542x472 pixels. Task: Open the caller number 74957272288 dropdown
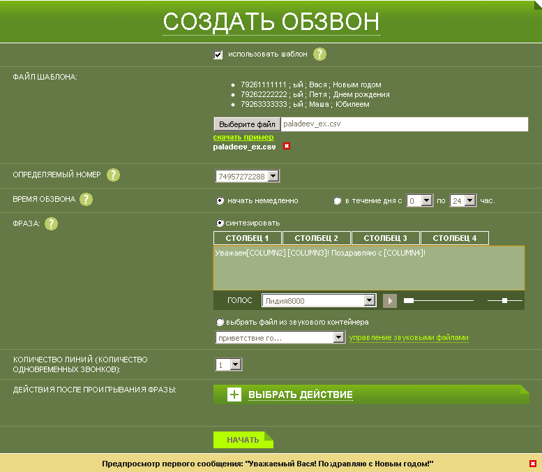(273, 177)
